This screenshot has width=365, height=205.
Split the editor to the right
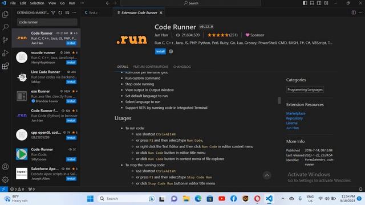(354, 13)
